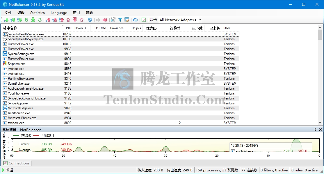This screenshot has height=174, width=324.
Task: Select the SecurityHealthService.exe row
Action: [x=121, y=34]
